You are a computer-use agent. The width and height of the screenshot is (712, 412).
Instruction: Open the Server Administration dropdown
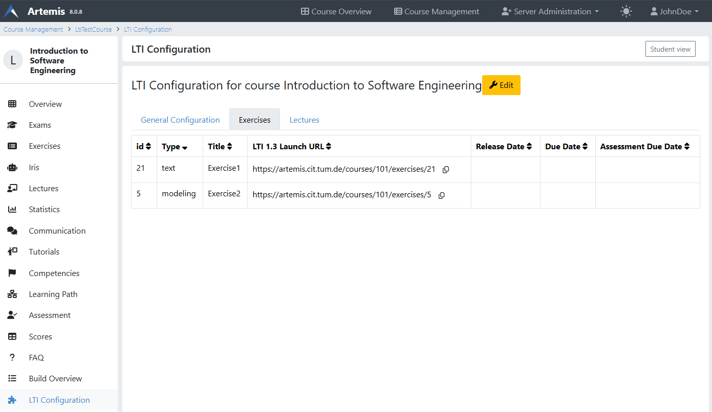pos(550,11)
